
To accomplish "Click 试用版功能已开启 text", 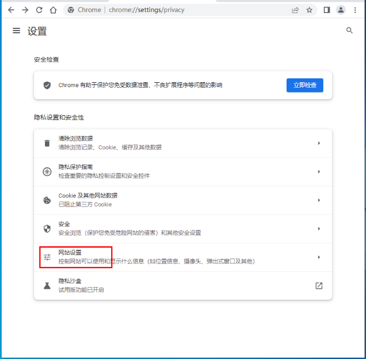I will click(81, 290).
